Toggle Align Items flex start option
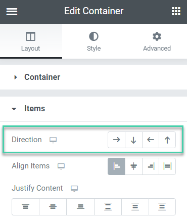 tap(116, 166)
